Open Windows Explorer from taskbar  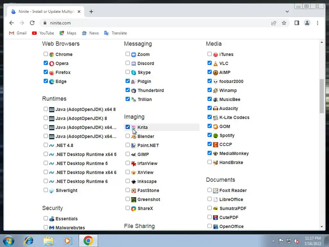(49, 241)
